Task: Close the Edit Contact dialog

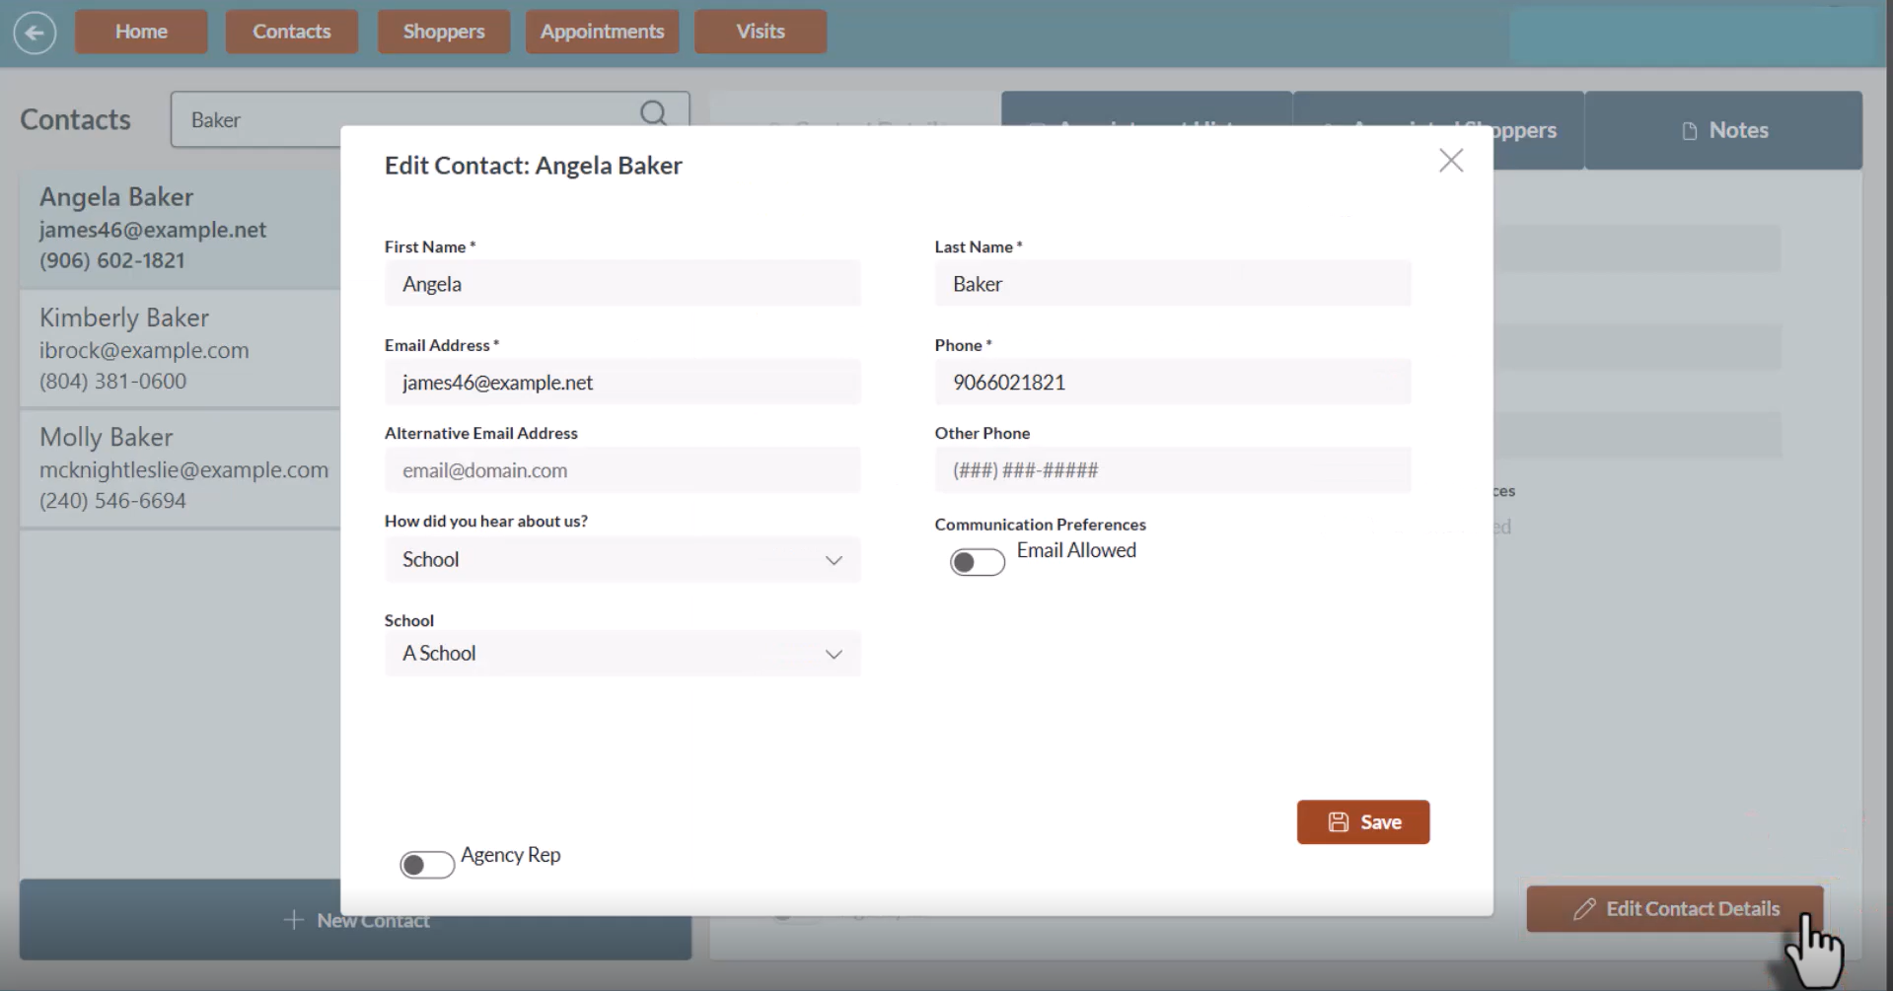Action: [x=1450, y=160]
